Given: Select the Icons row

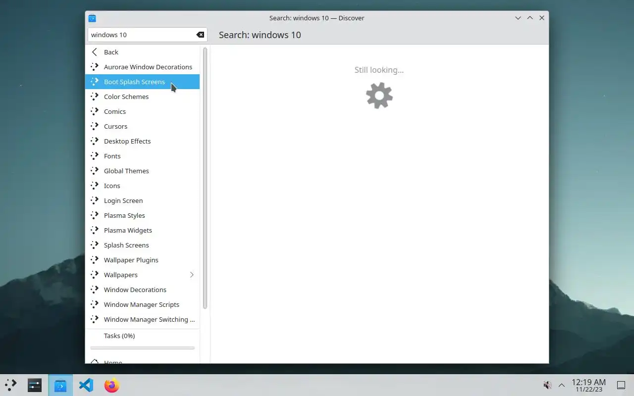Looking at the screenshot, I should [x=143, y=186].
